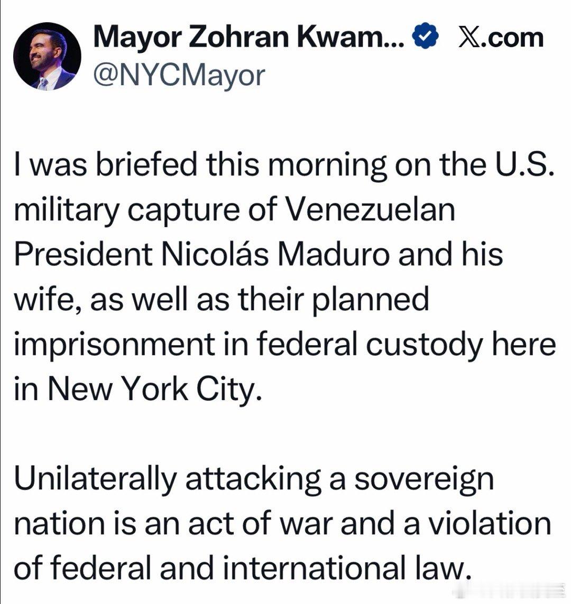Click the word "Unilaterally" in the second paragraph
The height and width of the screenshot is (604, 571).
coord(93,479)
